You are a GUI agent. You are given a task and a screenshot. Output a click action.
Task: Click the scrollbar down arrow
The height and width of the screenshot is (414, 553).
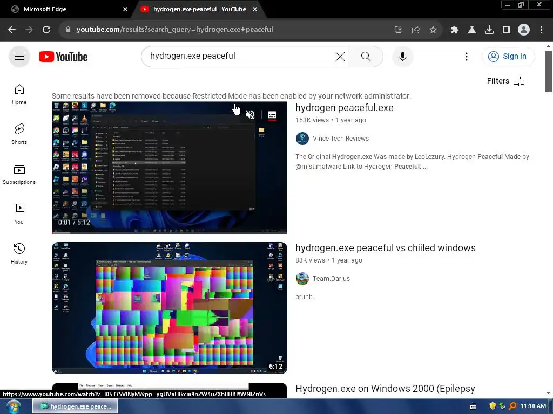coord(548,393)
